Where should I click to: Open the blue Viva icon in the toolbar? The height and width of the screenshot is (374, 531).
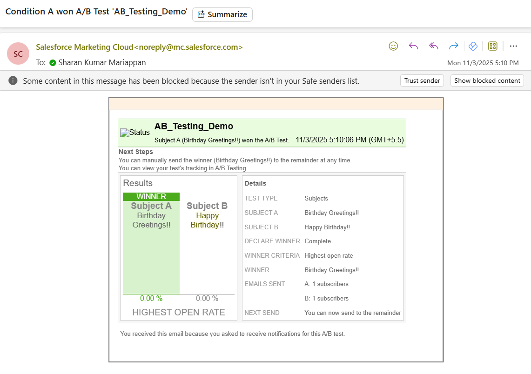pos(473,46)
